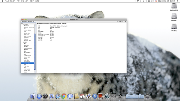
Task: Click the eject icon in menu bar
Action: click(x=143, y=1)
